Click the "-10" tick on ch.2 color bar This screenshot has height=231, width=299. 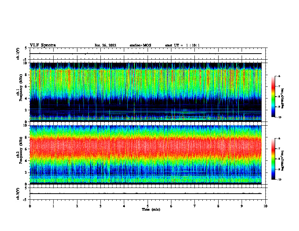(279, 180)
